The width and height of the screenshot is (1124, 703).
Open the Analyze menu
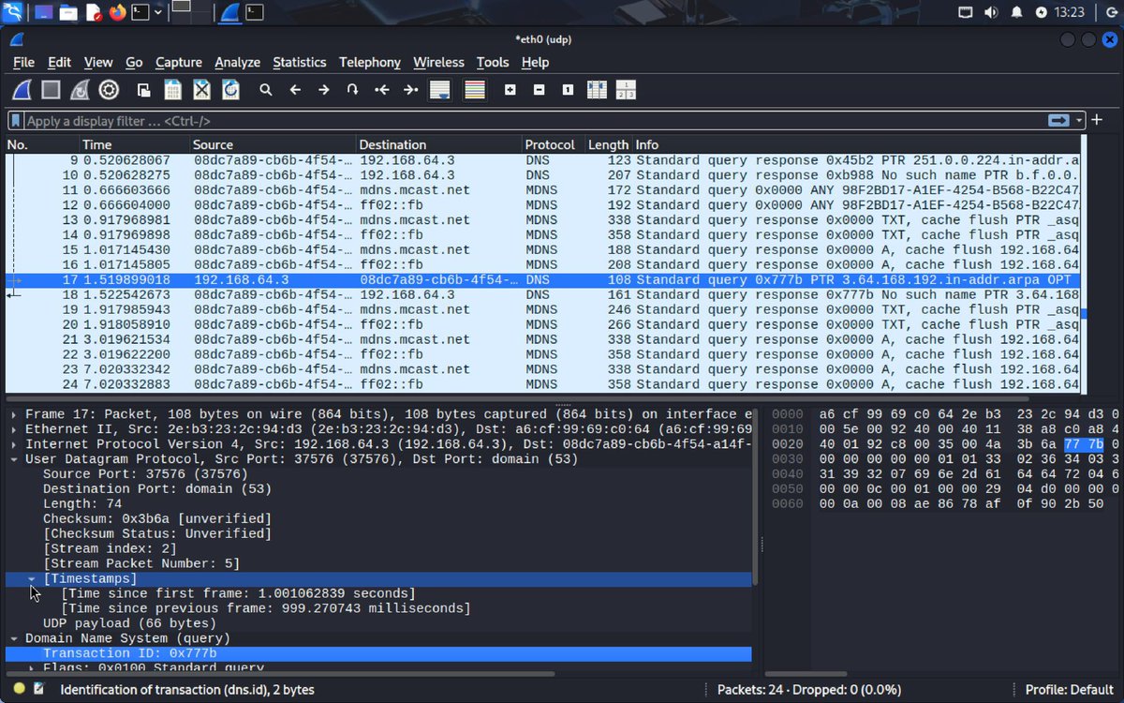point(238,62)
